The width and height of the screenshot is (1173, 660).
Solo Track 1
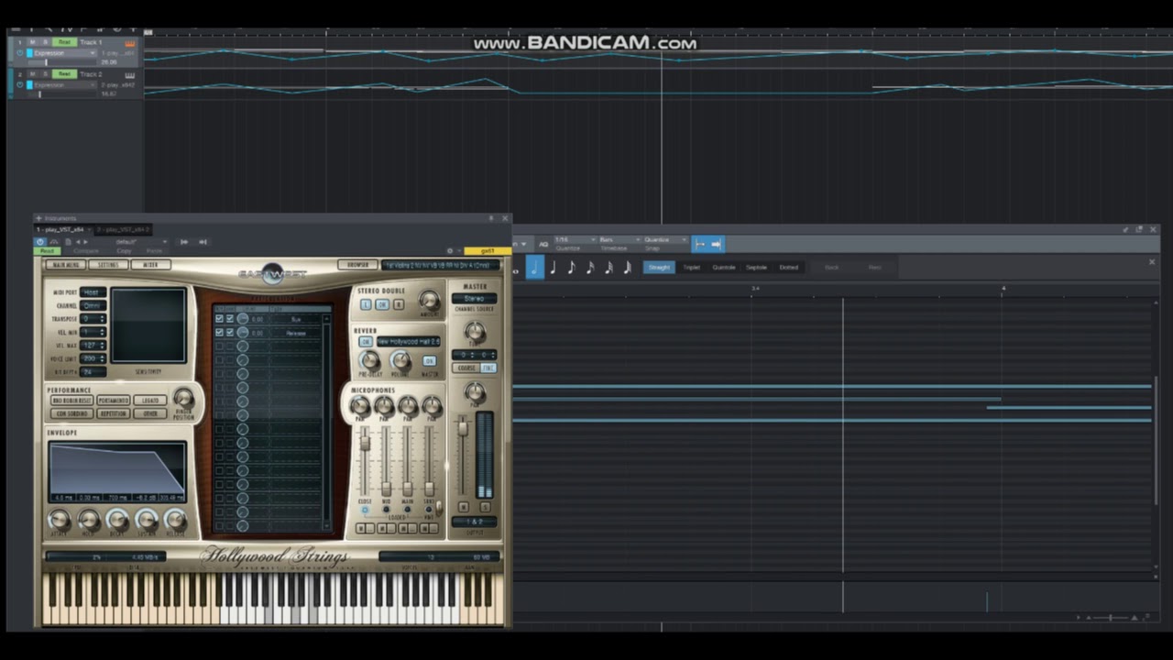click(44, 43)
